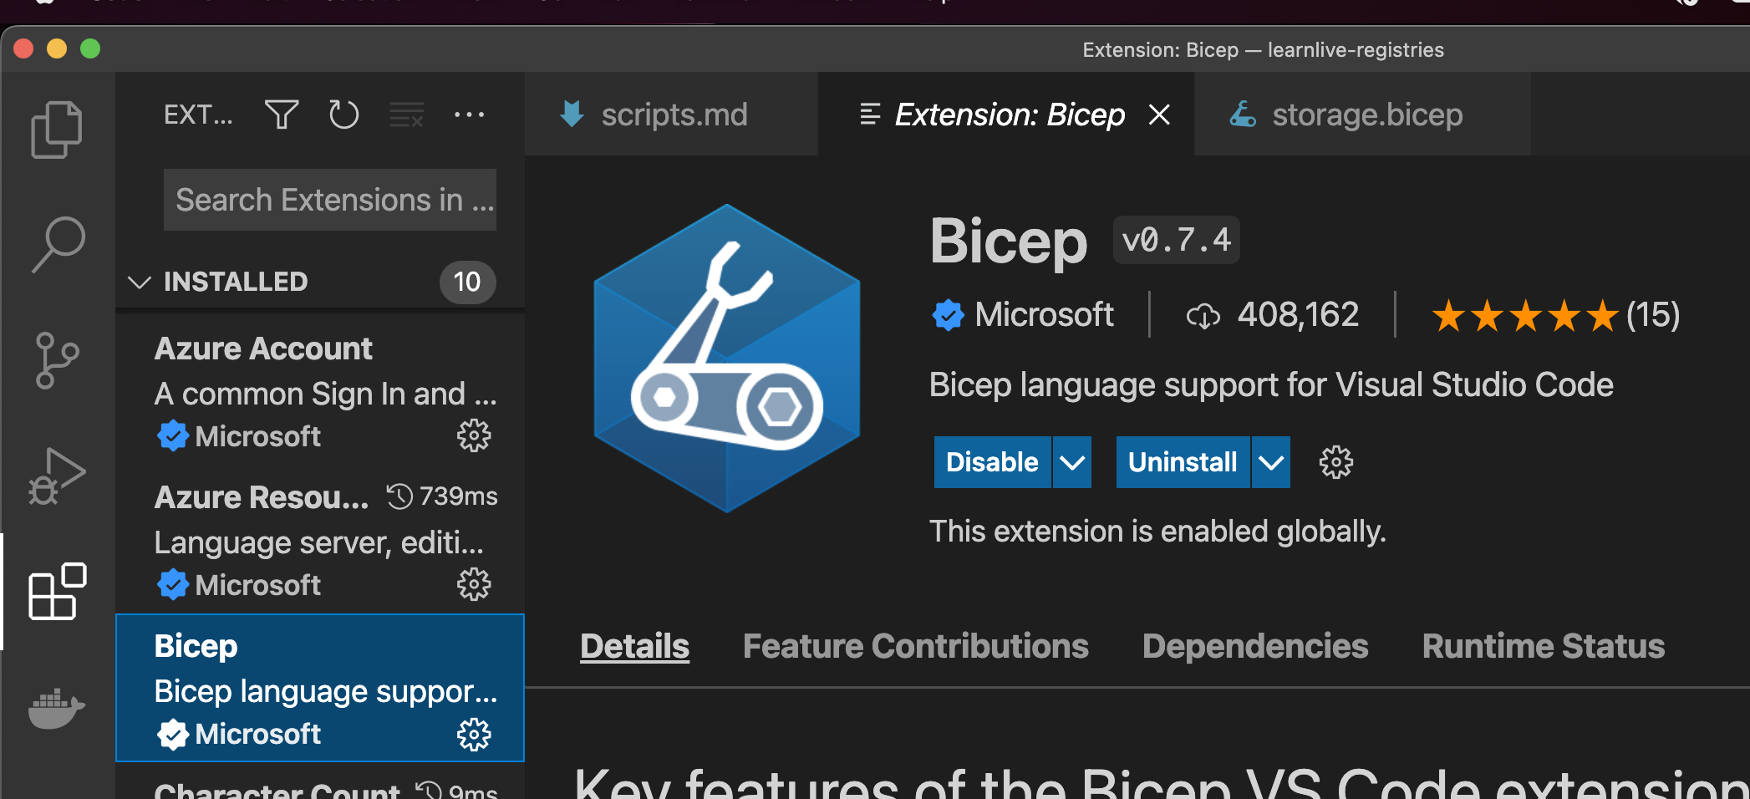This screenshot has height=799, width=1750.
Task: Refresh the extensions list
Action: (x=343, y=115)
